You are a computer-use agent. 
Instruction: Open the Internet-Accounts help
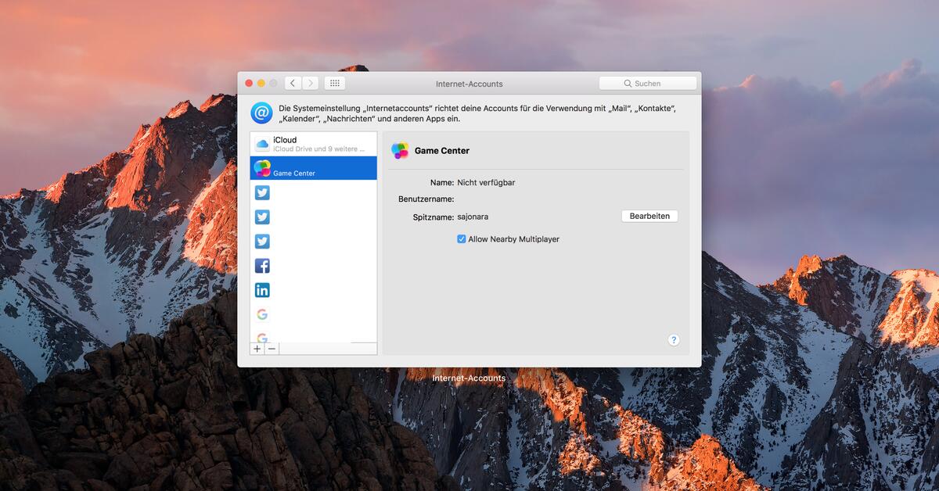[x=673, y=339]
